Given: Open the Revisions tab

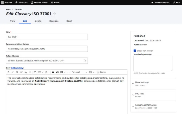Looking at the screenshot, I should pos(54,21).
